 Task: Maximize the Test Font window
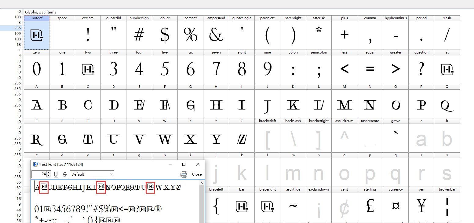184,164
